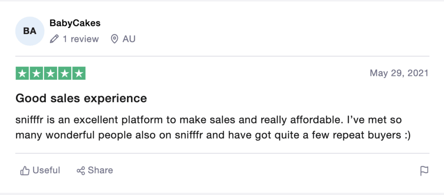Click the review body paragraph about snifffr
This screenshot has height=195, width=444.
[x=213, y=128]
